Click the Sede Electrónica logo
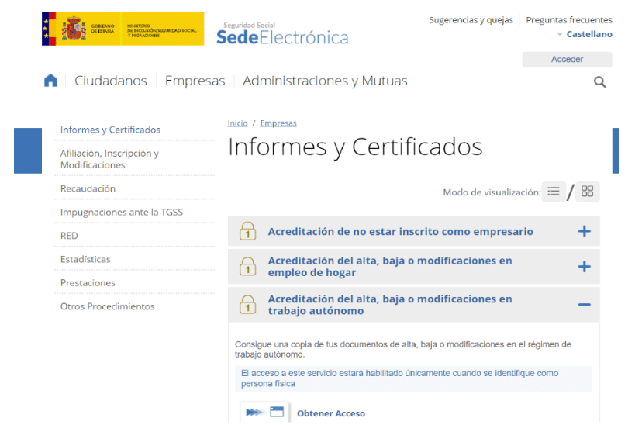 (x=281, y=33)
